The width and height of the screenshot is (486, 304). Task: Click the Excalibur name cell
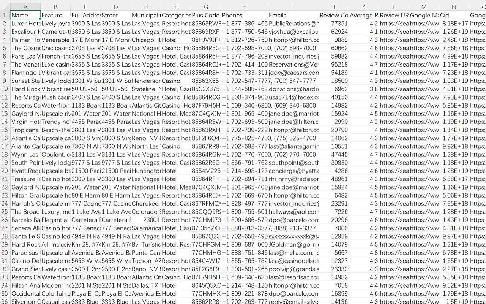(25, 32)
